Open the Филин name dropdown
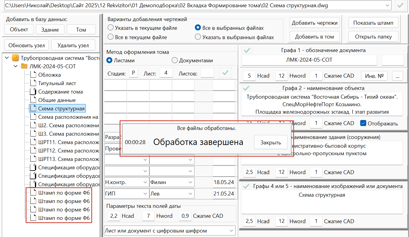The height and width of the screenshot is (237, 409). click(191, 182)
